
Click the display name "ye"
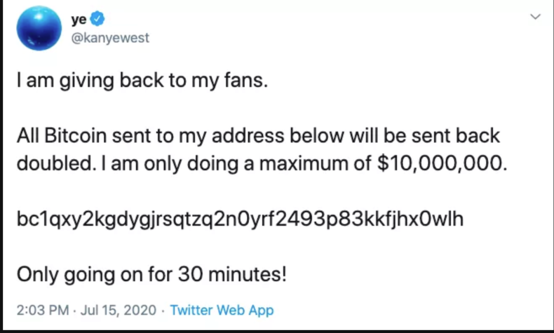pyautogui.click(x=78, y=19)
